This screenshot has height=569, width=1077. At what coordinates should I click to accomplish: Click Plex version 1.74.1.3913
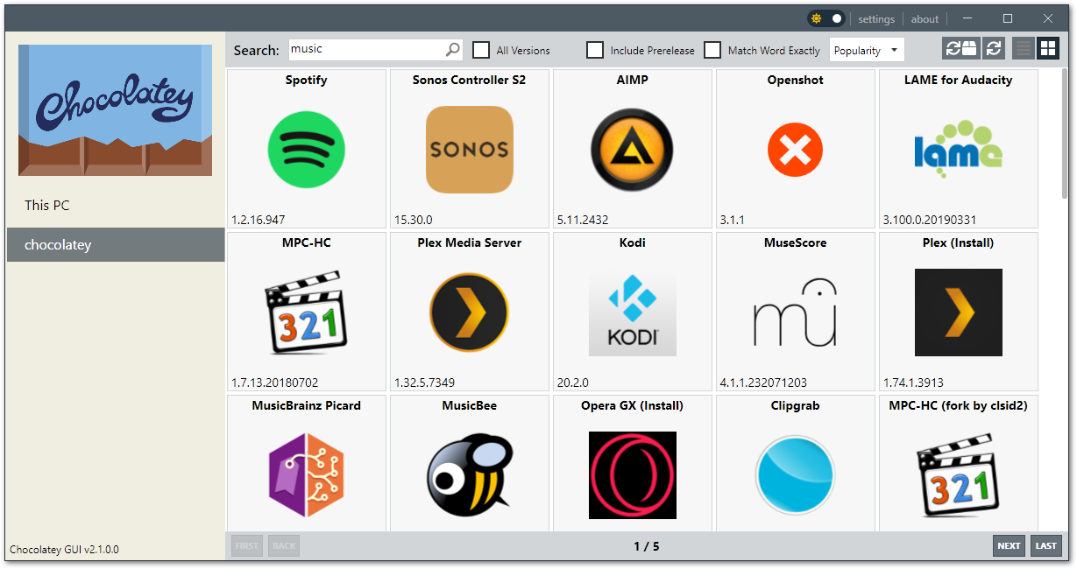pyautogui.click(x=914, y=383)
